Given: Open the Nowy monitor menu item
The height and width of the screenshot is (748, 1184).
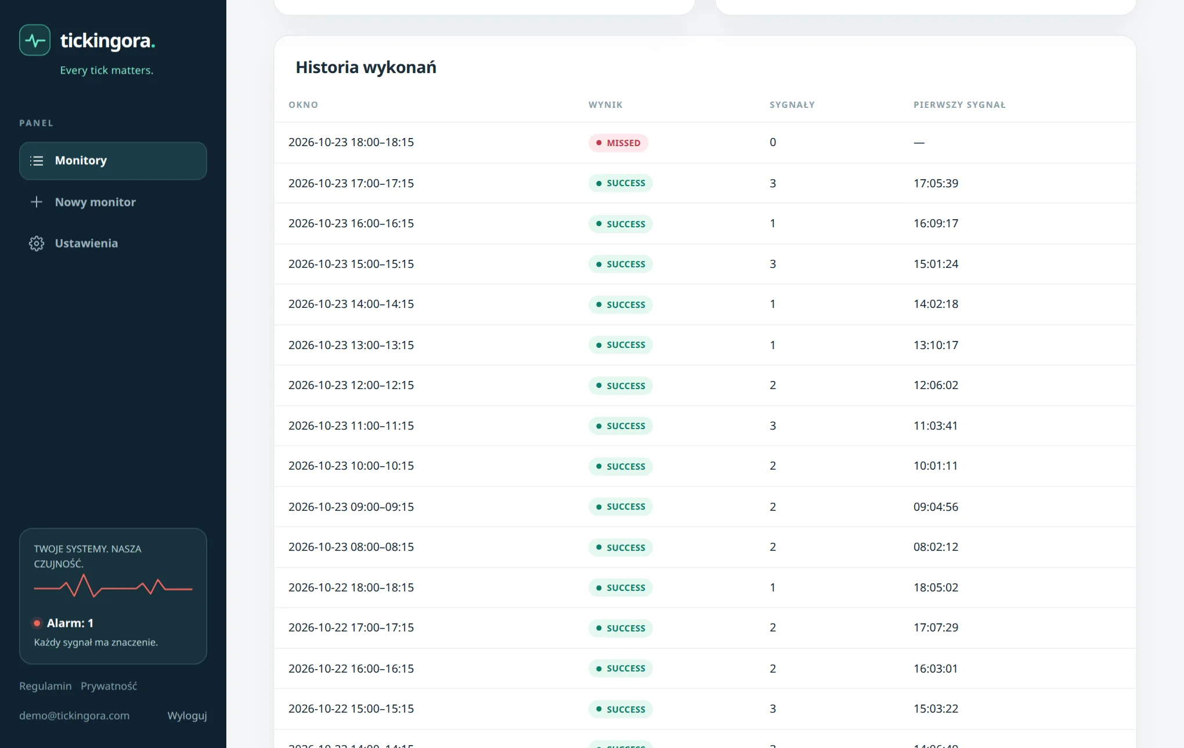Looking at the screenshot, I should point(113,202).
